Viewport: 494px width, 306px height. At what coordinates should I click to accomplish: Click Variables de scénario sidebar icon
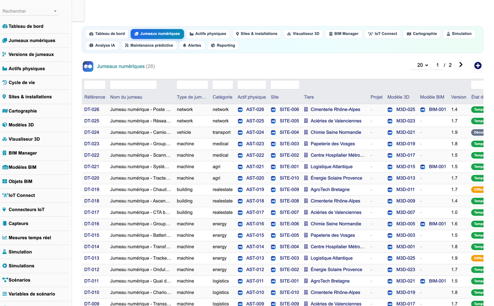tap(5, 294)
